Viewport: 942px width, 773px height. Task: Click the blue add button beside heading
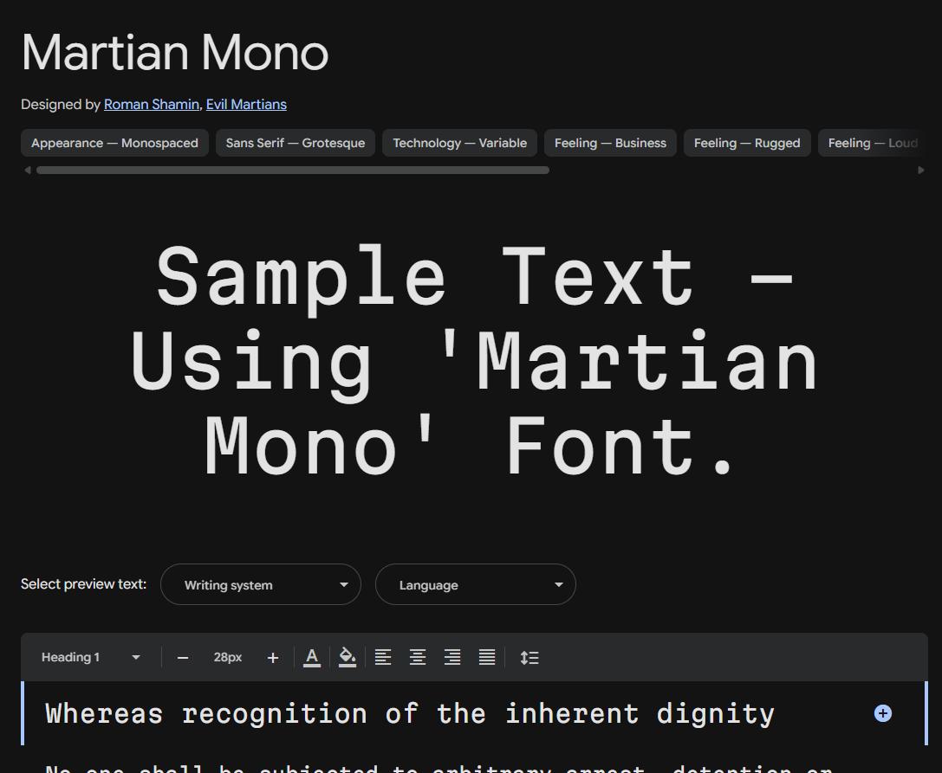[x=882, y=713]
